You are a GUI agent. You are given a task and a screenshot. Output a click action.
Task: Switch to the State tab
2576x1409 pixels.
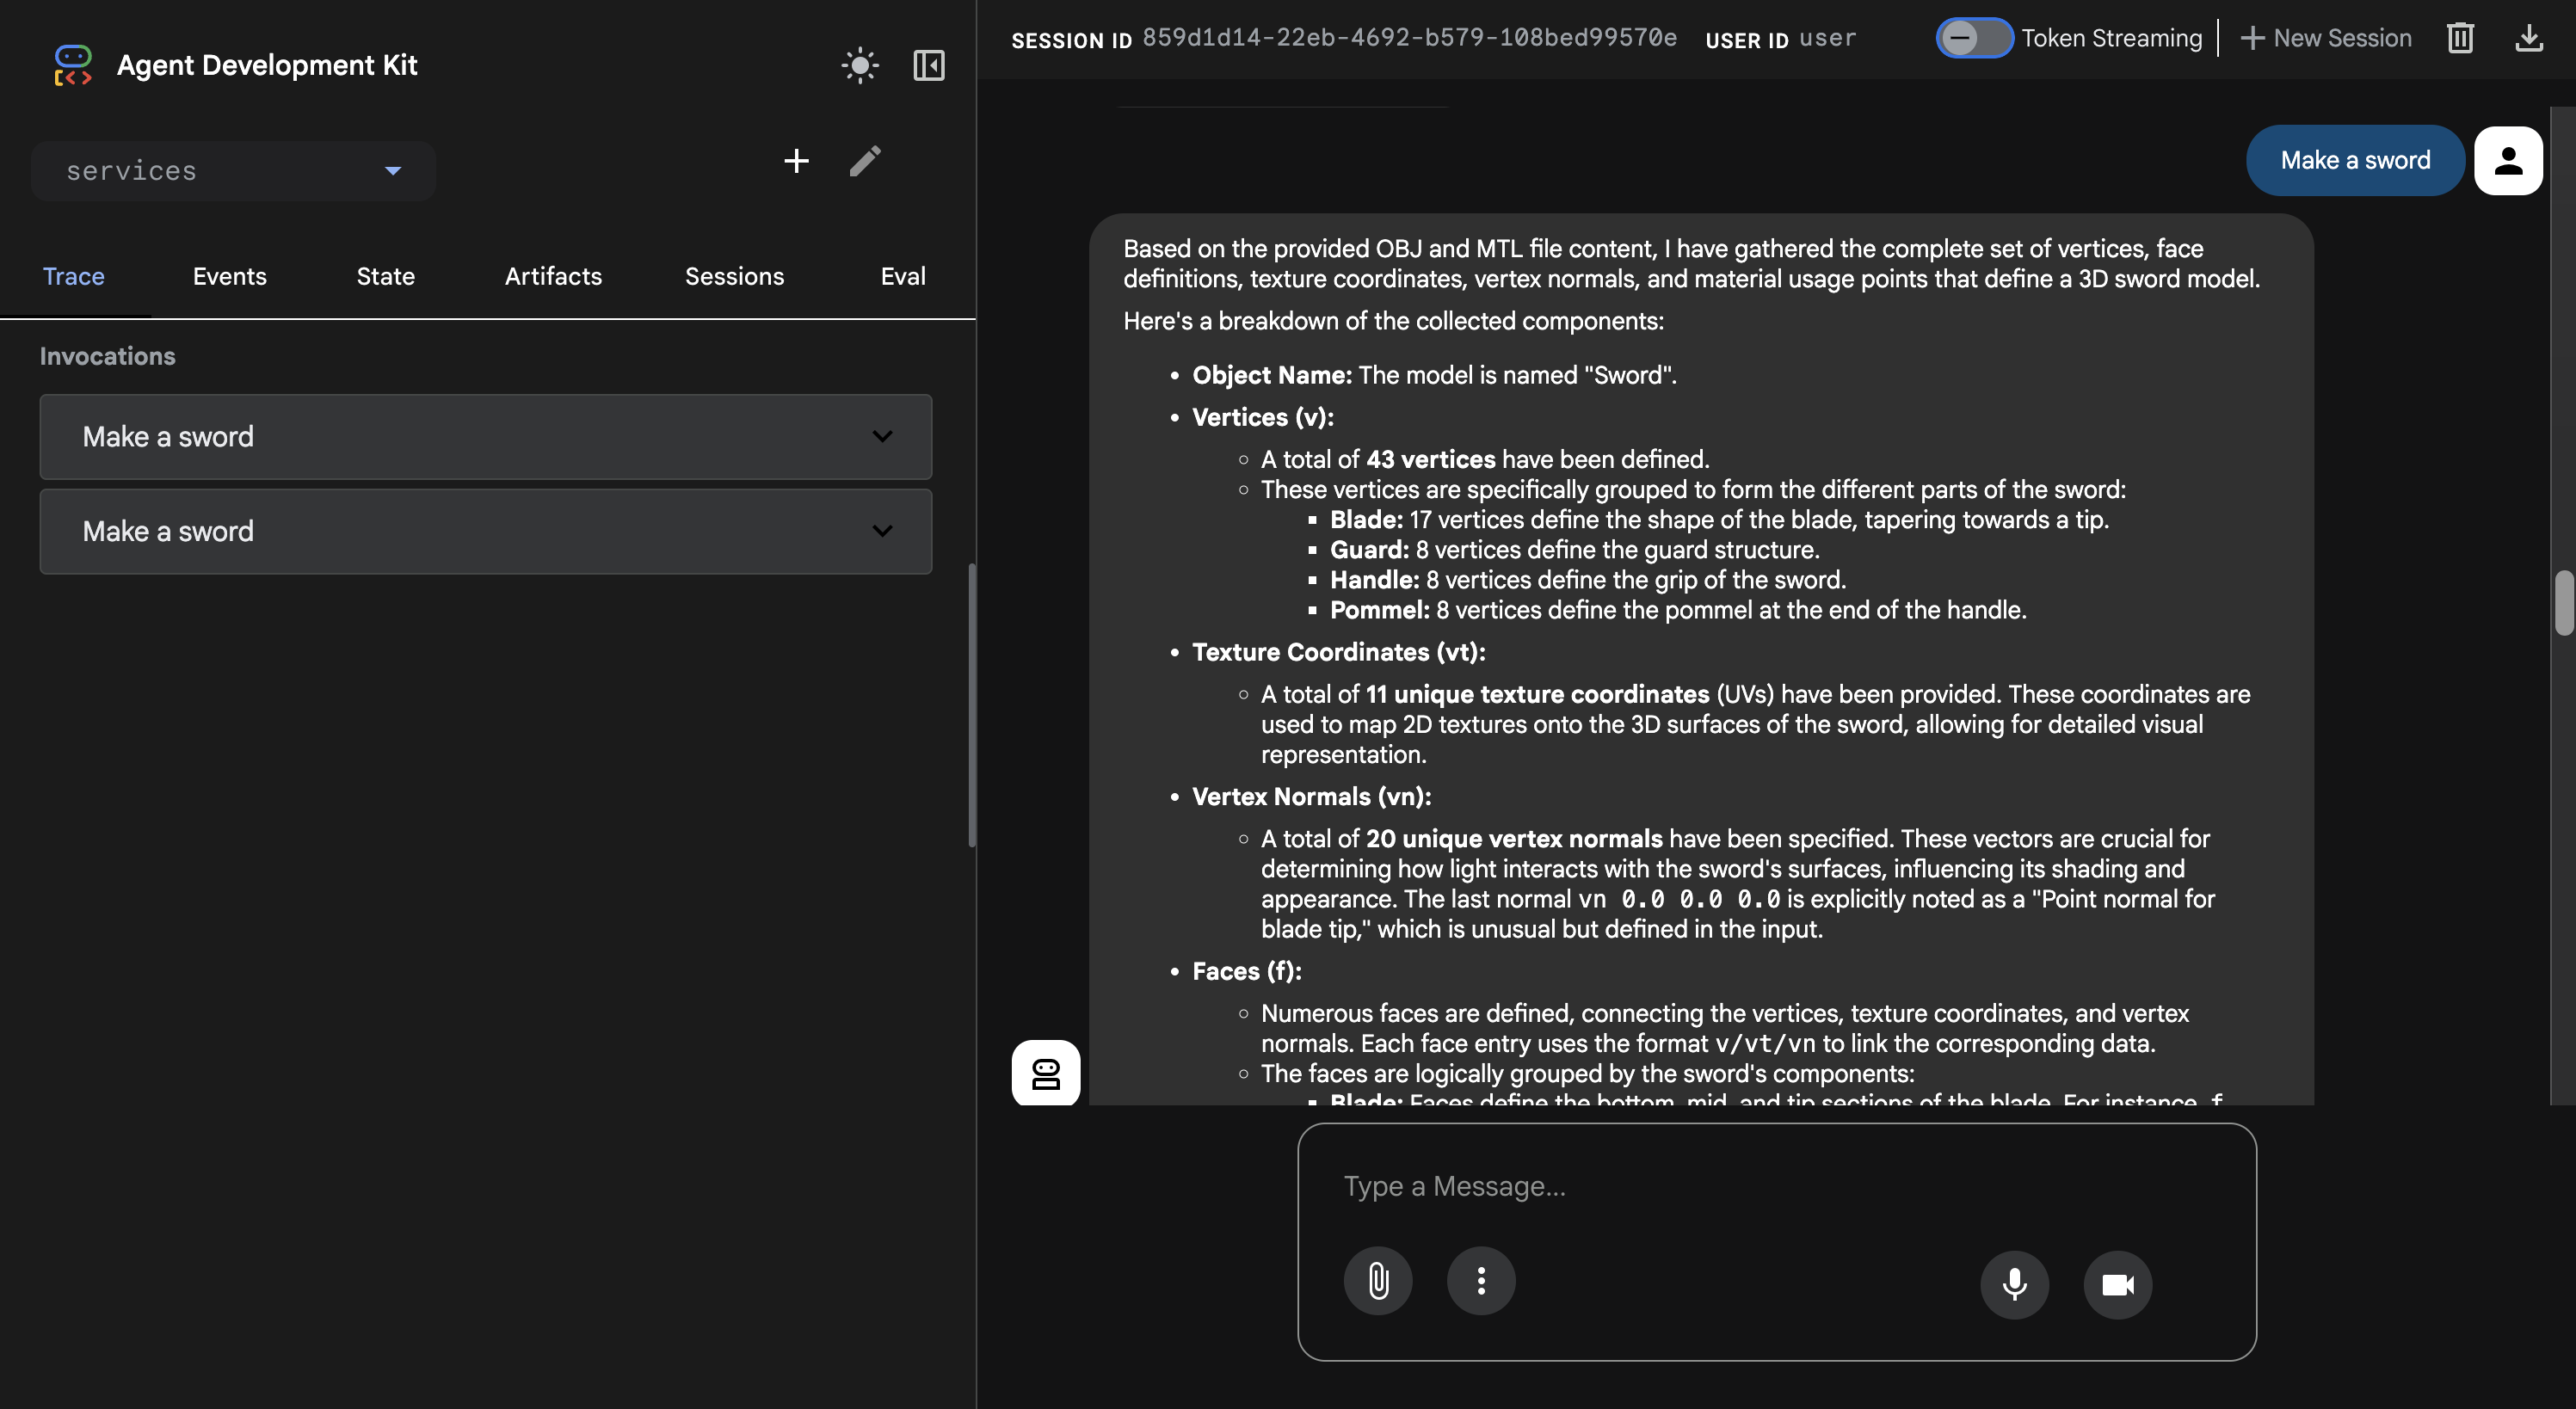(x=385, y=276)
